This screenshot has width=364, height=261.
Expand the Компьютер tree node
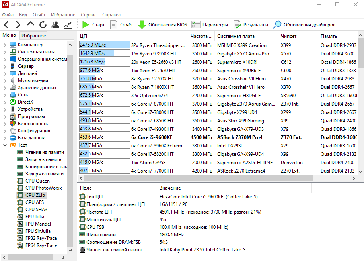tap(5, 45)
